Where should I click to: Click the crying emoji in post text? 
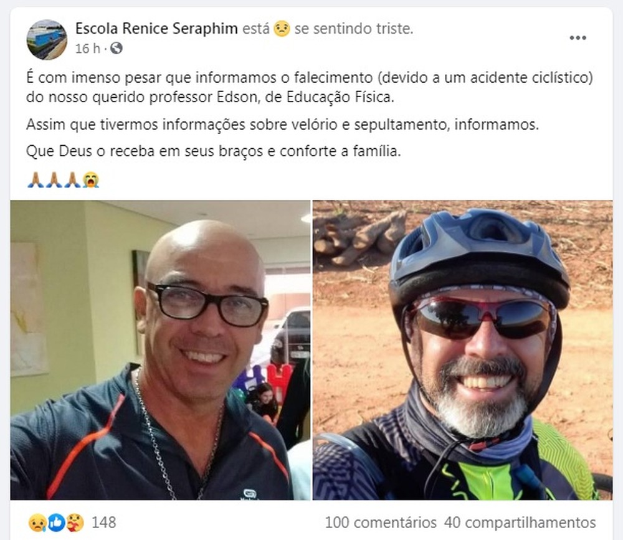coord(91,180)
